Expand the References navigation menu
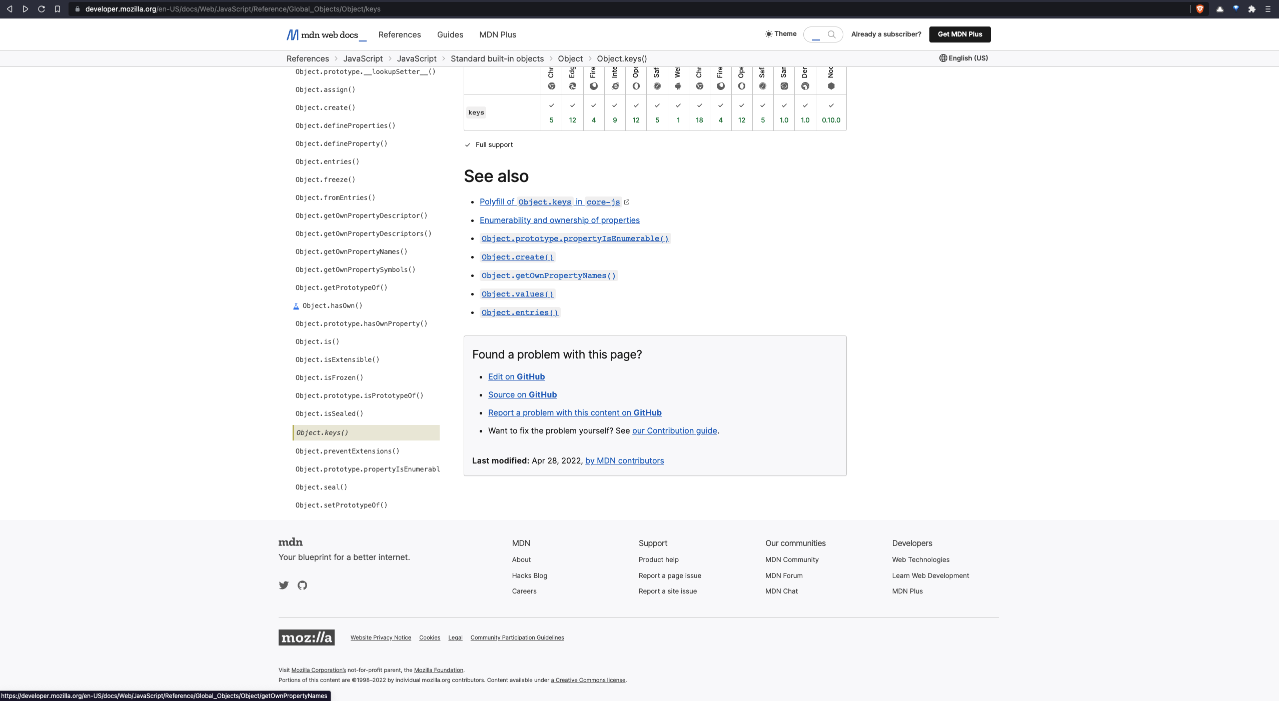Image resolution: width=1279 pixels, height=701 pixels. (x=399, y=34)
